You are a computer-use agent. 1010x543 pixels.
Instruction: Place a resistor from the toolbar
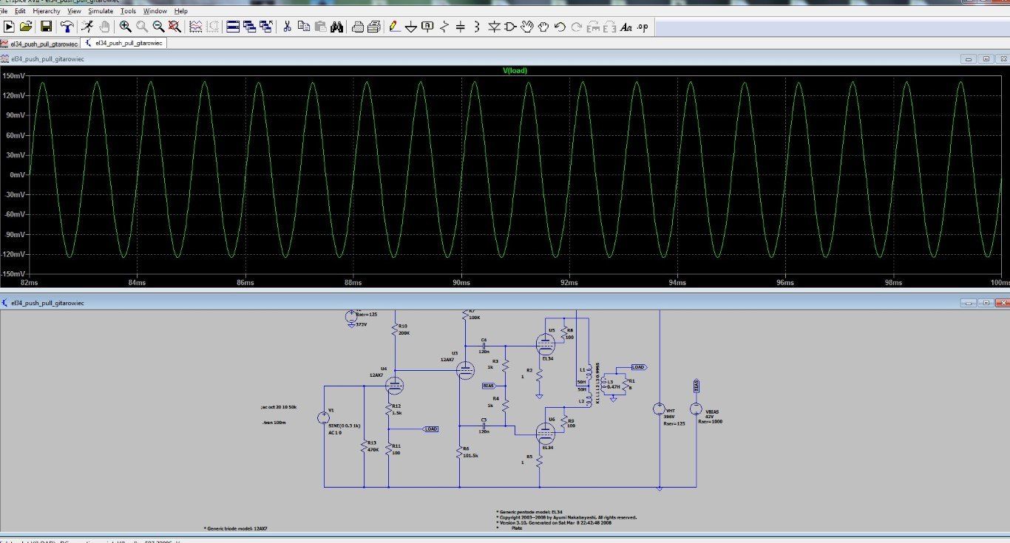[444, 27]
